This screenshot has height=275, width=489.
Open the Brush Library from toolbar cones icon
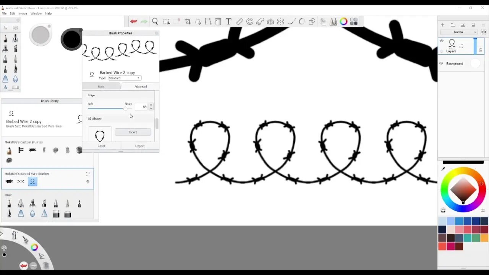[333, 21]
